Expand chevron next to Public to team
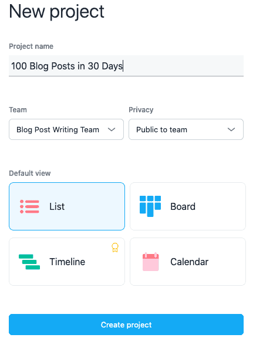Image resolution: width=263 pixels, height=341 pixels. 231,129
